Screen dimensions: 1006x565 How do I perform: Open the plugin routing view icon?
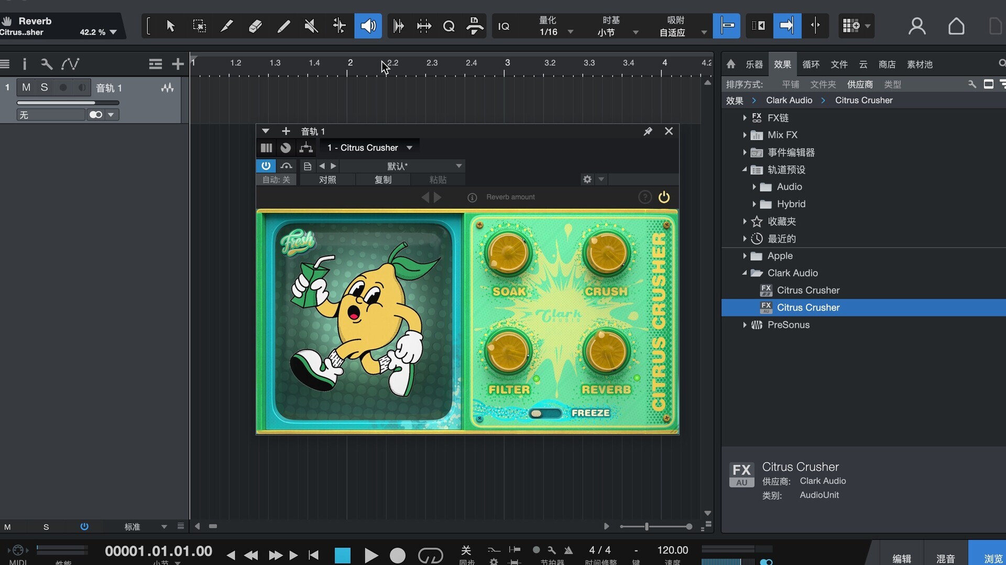coord(306,148)
